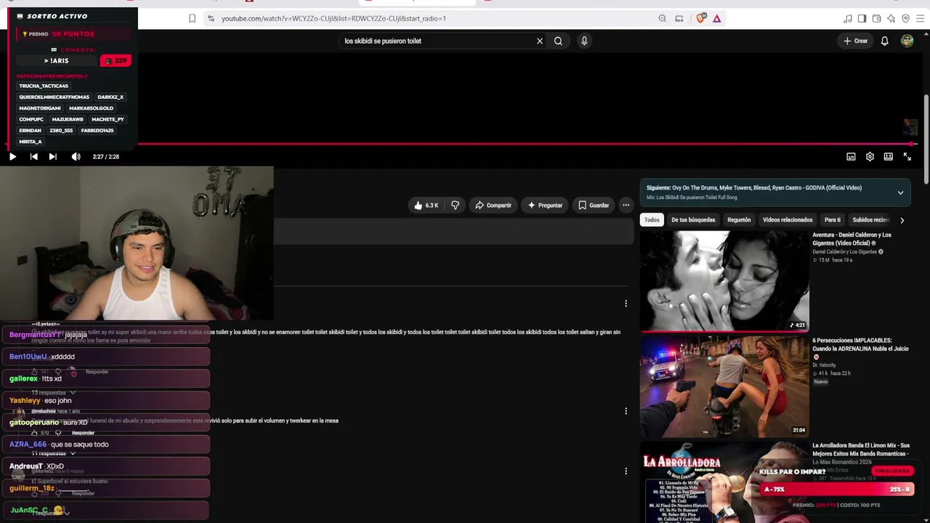
Task: Skip to the next video in player
Action: click(52, 156)
